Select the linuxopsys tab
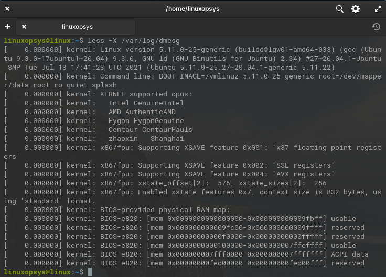The width and height of the screenshot is (386, 277). coord(76,27)
